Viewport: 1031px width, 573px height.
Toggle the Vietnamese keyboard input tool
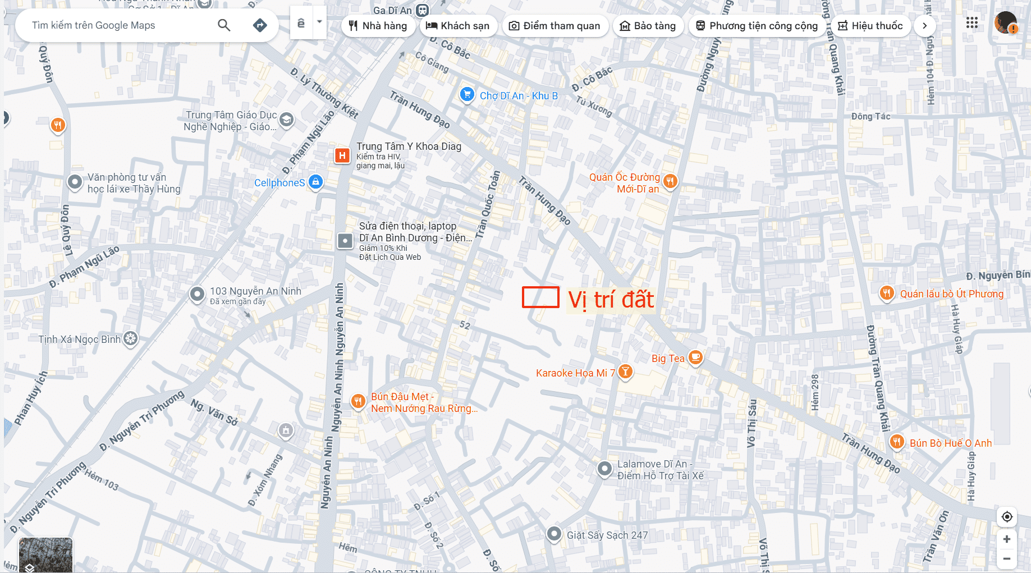301,23
